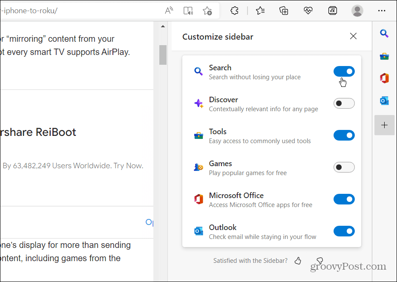Close the Customize sidebar panel
This screenshot has height=282, width=397.
[x=353, y=36]
